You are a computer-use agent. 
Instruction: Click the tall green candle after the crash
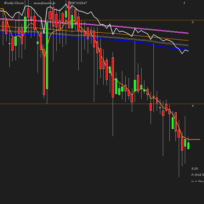click(x=47, y=55)
